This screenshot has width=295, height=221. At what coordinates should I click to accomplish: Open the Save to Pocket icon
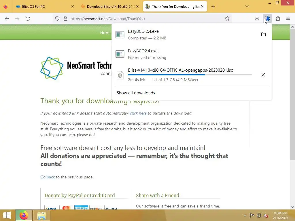coord(257,18)
